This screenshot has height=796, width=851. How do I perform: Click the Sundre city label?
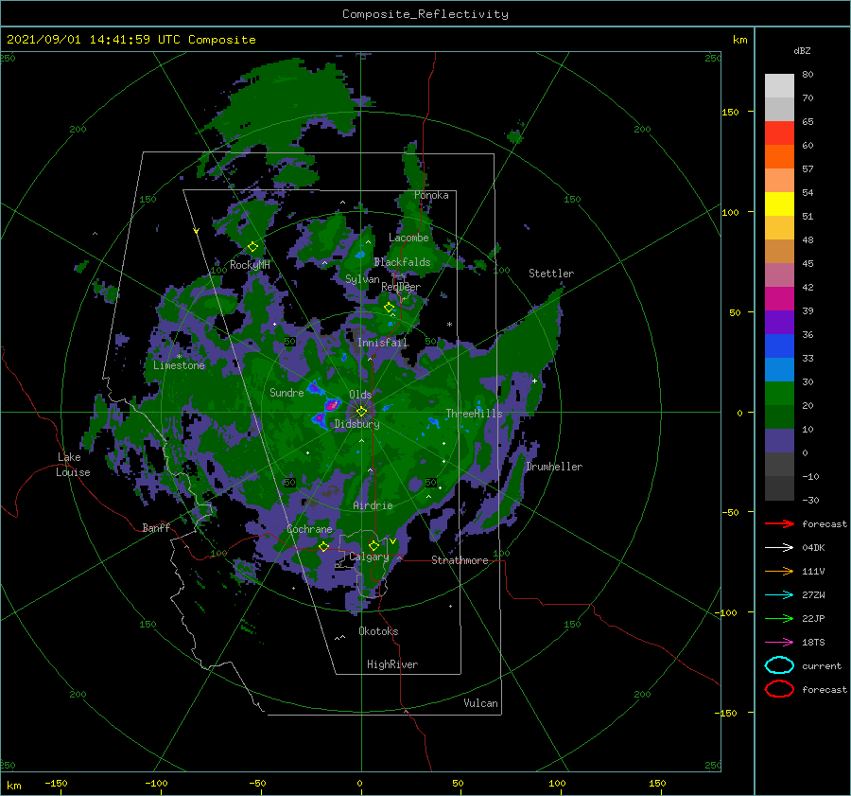[287, 392]
